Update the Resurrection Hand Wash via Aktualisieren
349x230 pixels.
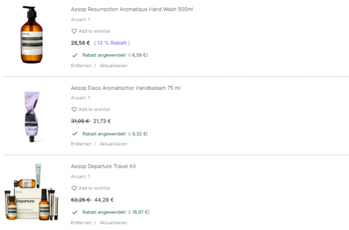pos(113,66)
